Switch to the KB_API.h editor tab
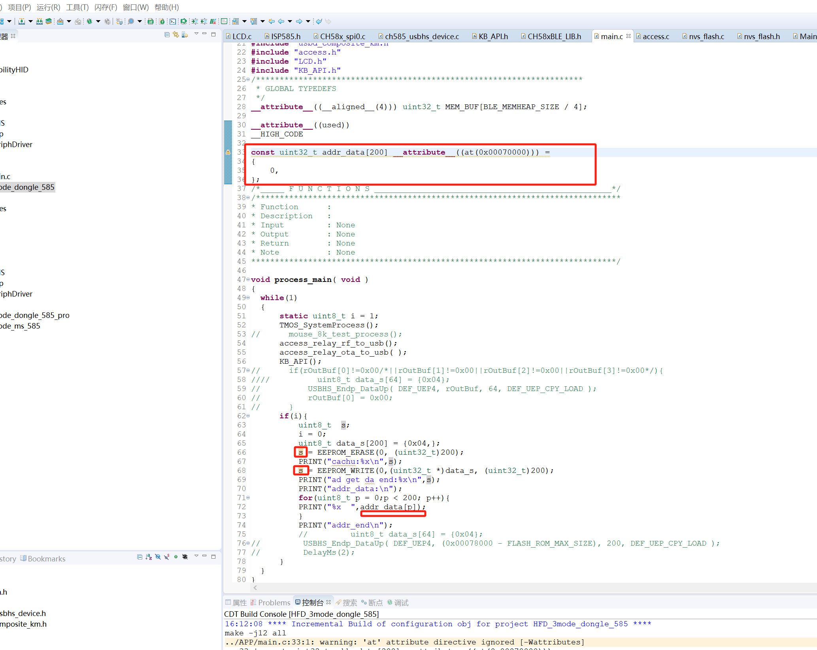Screen dimensions: 817x650 tap(490, 36)
